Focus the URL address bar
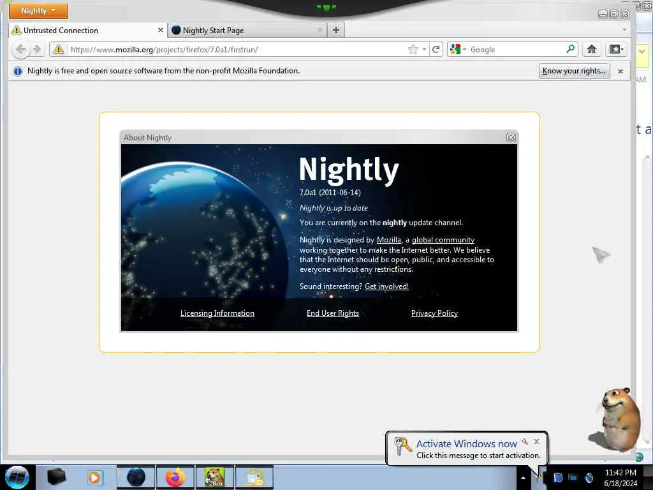Screen dimensions: 653x490 click(x=237, y=50)
